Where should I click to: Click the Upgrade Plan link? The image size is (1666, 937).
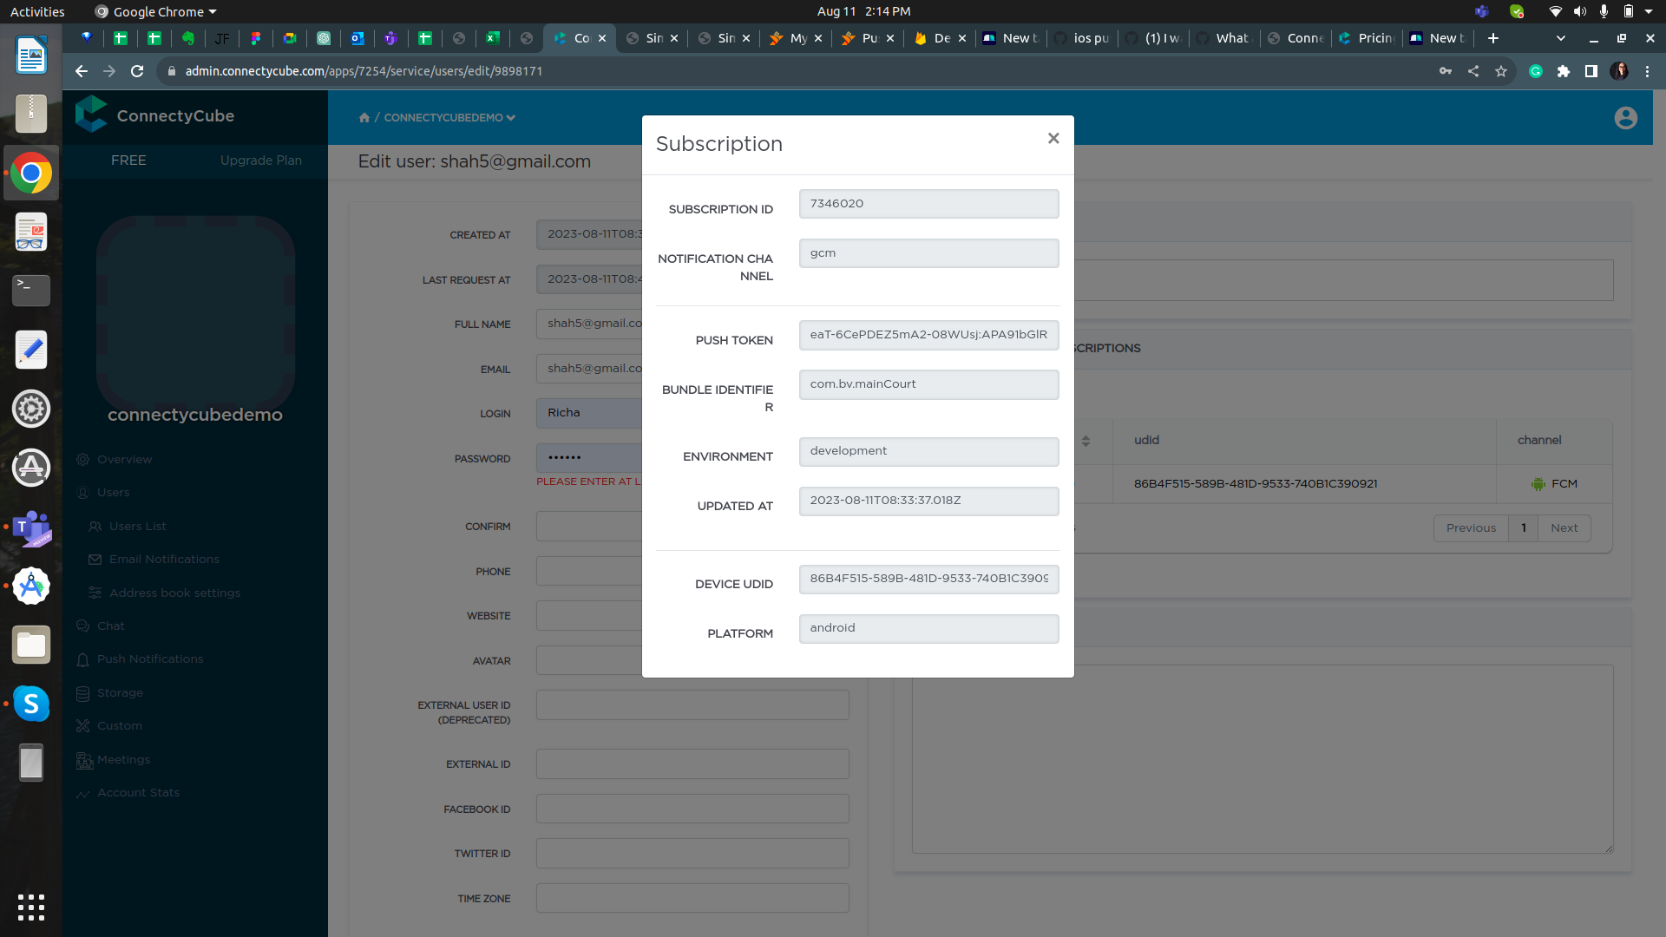[261, 161]
